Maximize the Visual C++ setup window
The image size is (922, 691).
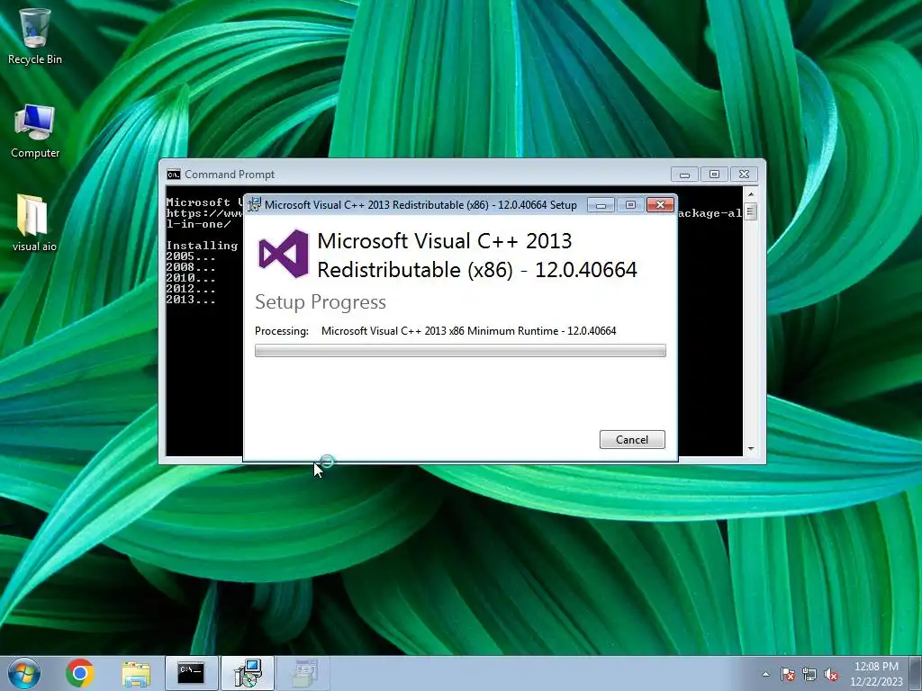[x=630, y=205]
